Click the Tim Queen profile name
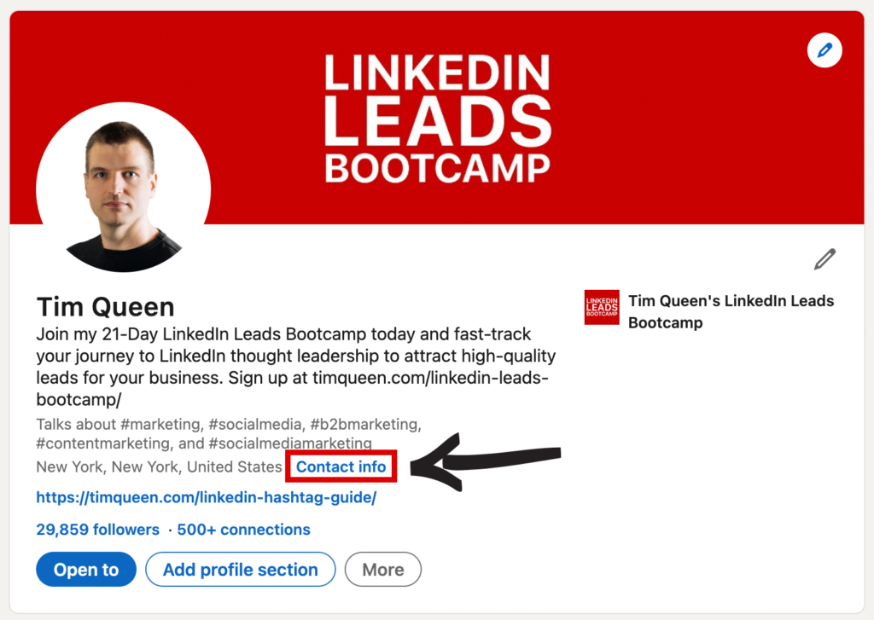 tap(106, 307)
